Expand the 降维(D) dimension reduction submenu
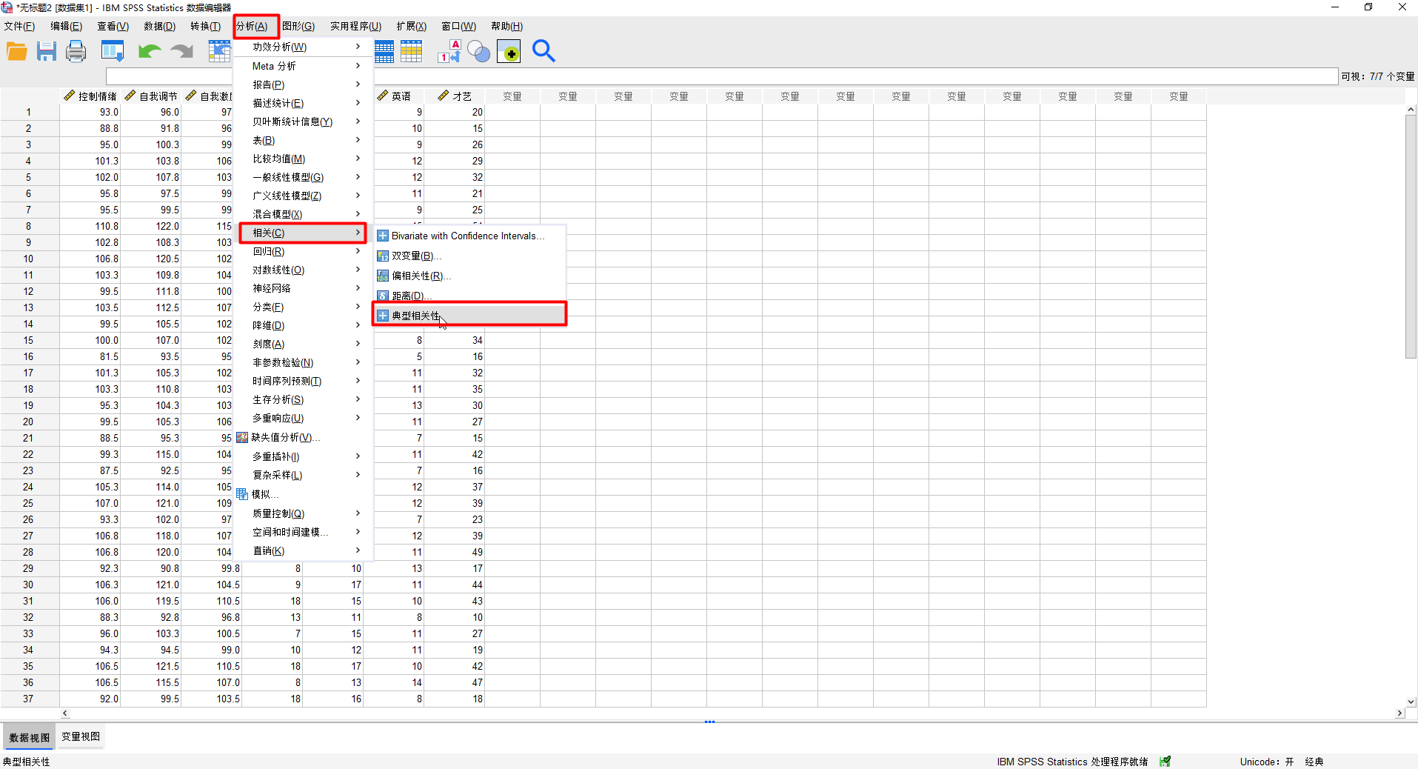This screenshot has height=769, width=1418. point(302,326)
